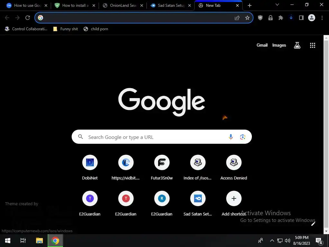Click the Add shortcut button
Screen dimensions: 329x247
234,204
